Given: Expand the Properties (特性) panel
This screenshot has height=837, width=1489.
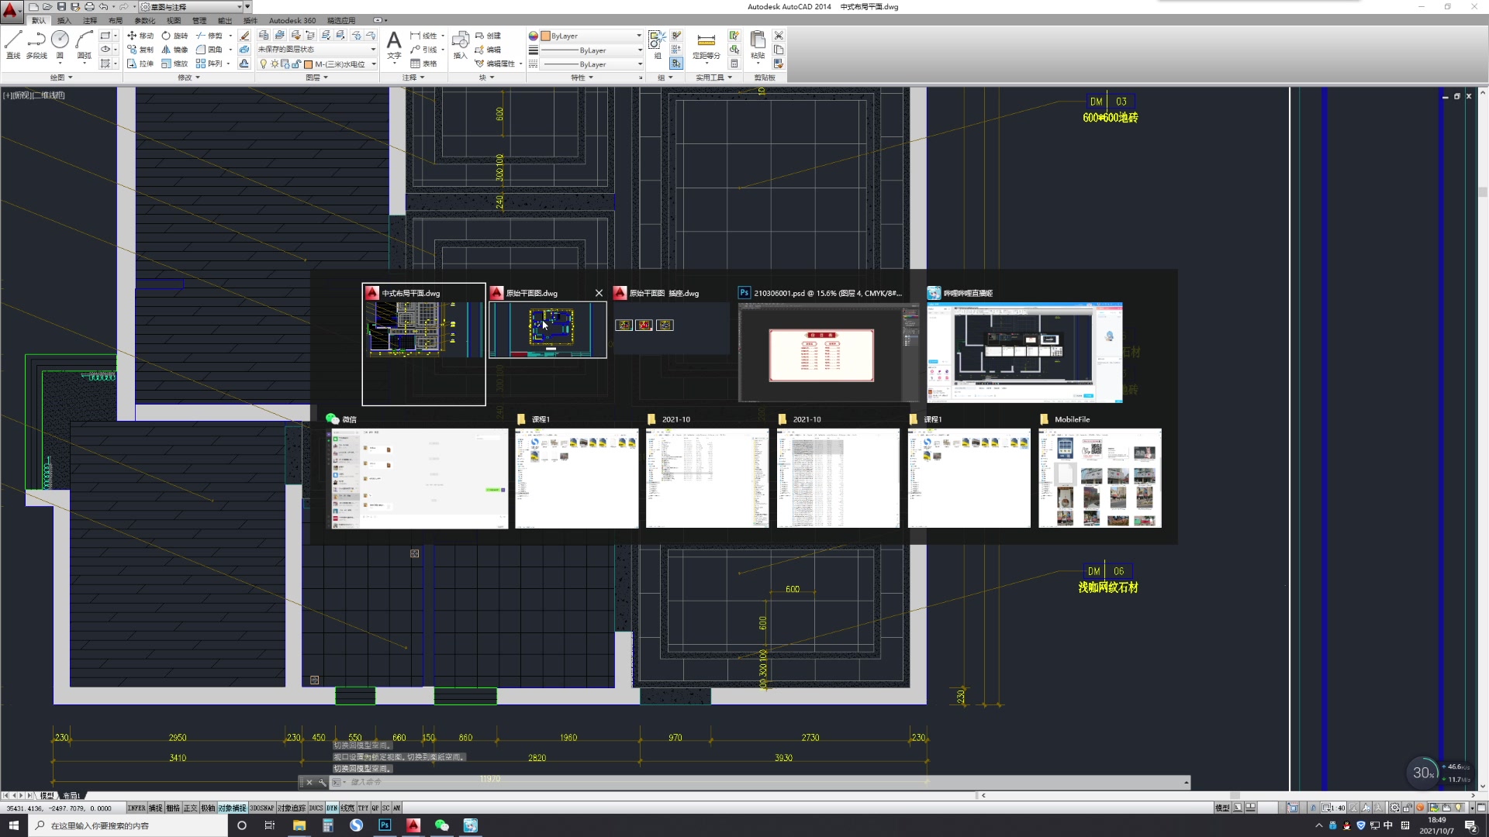Looking at the screenshot, I should [x=582, y=77].
